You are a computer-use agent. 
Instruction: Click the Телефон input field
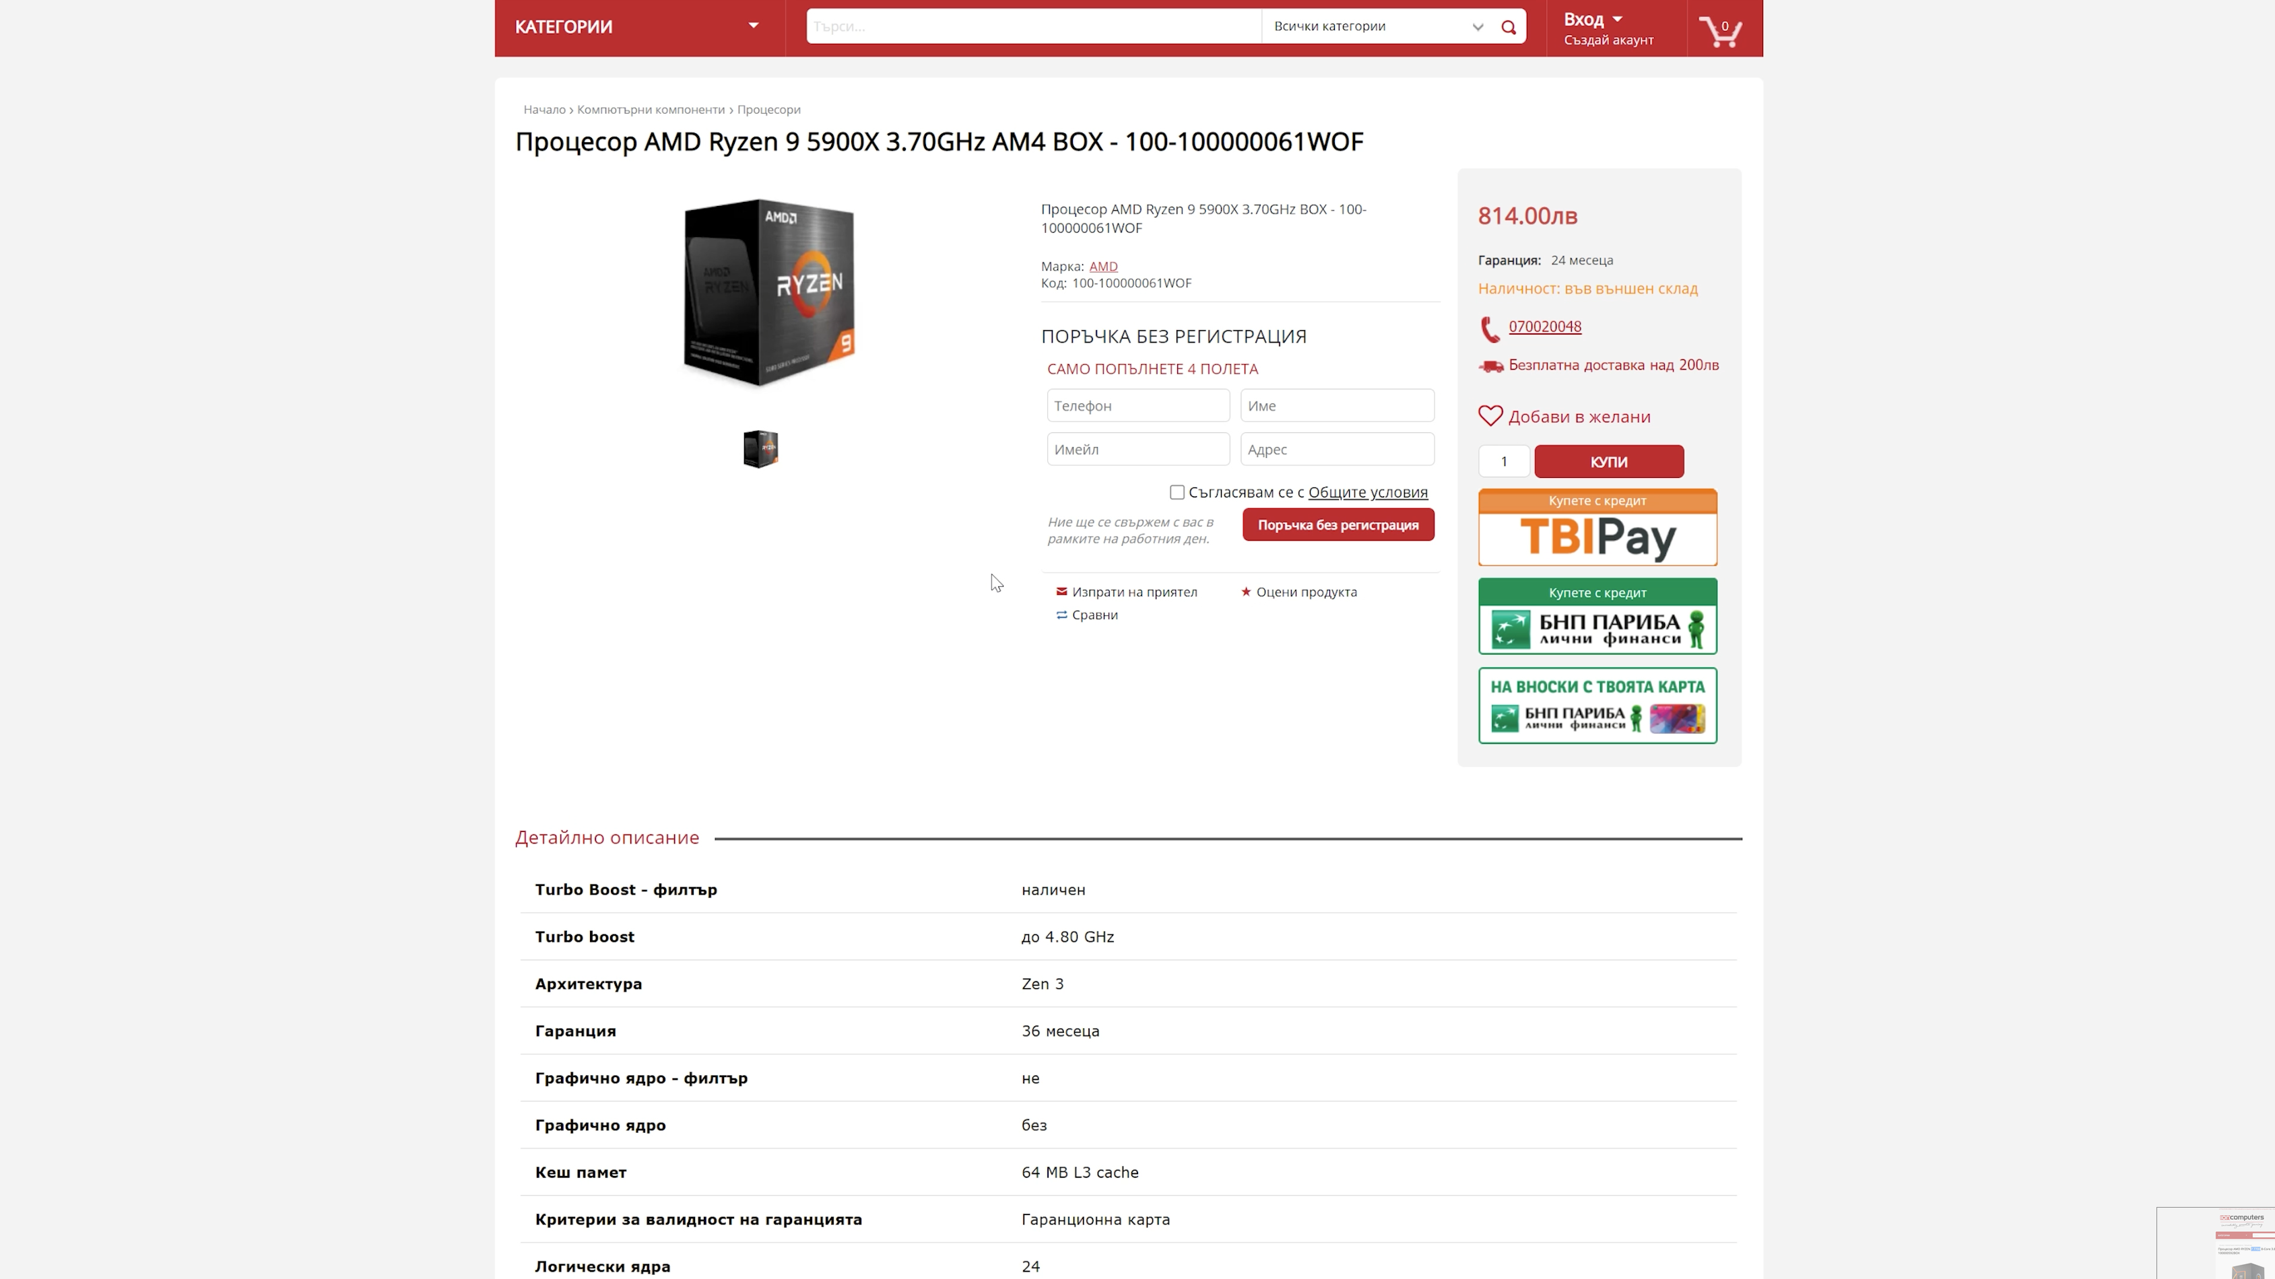click(1137, 406)
